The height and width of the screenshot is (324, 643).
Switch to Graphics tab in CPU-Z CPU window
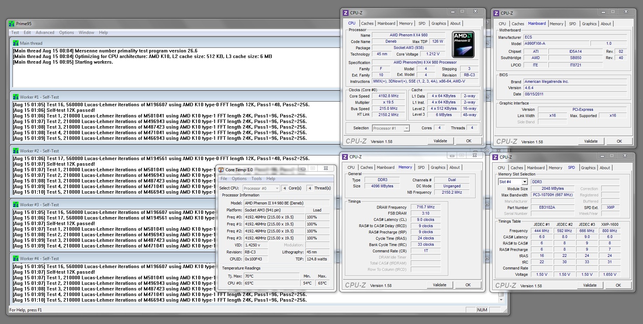tap(438, 23)
